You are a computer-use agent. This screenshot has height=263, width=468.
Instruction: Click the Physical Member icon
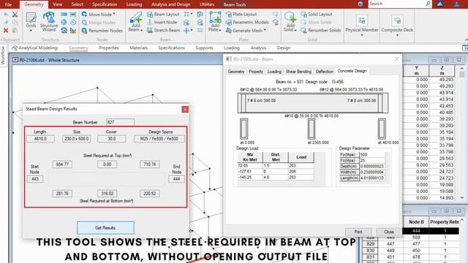coord(362,20)
